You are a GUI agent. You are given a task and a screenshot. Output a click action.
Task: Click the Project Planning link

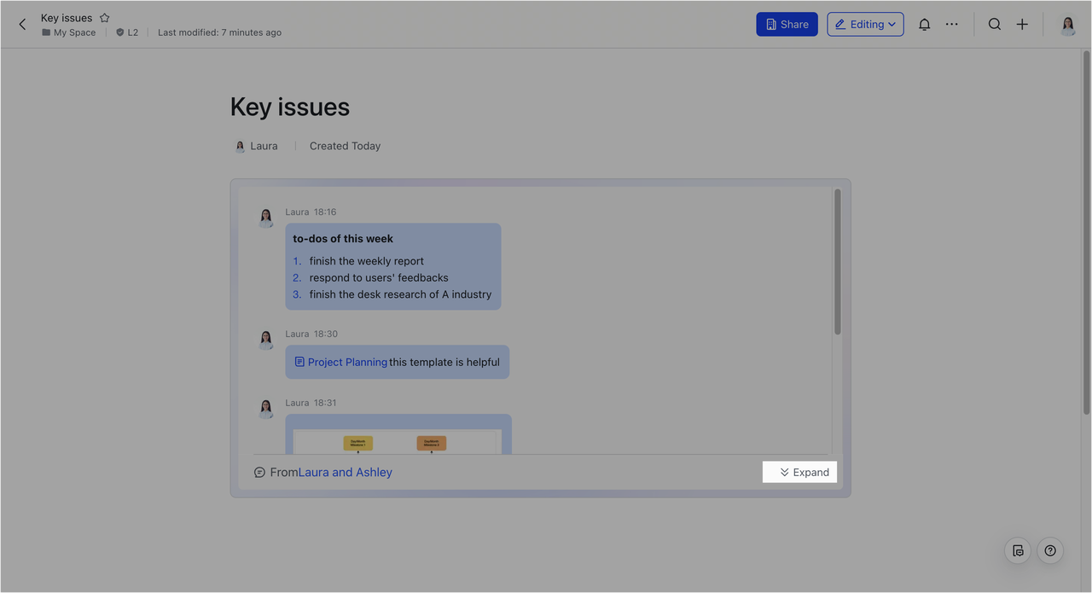[x=347, y=362]
